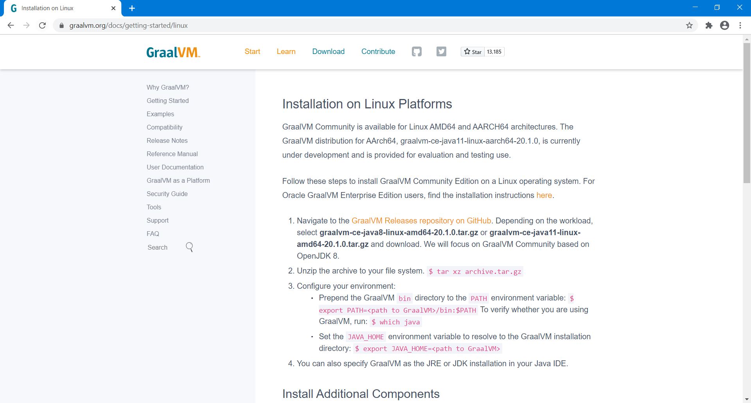This screenshot has width=751, height=403.
Task: Open the browser extensions puzzle icon
Action: point(709,25)
